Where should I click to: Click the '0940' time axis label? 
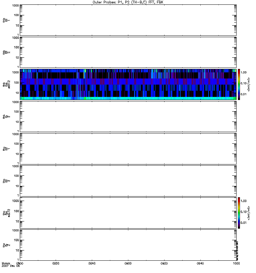[x=200, y=263]
